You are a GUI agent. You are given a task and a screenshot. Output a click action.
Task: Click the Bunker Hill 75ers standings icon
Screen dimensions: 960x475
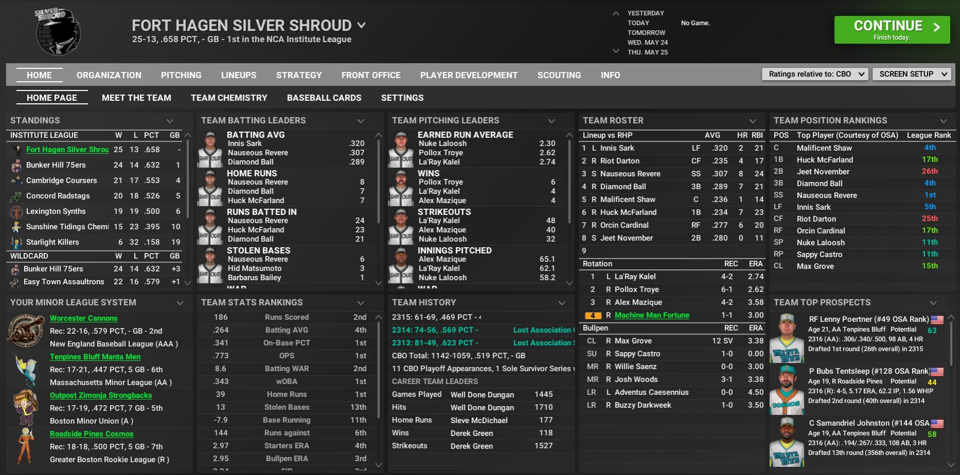[x=17, y=166]
